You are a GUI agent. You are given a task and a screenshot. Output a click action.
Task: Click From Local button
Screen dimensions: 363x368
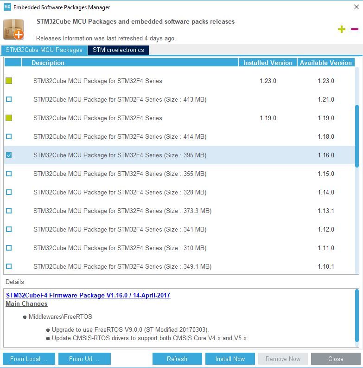[29, 359]
